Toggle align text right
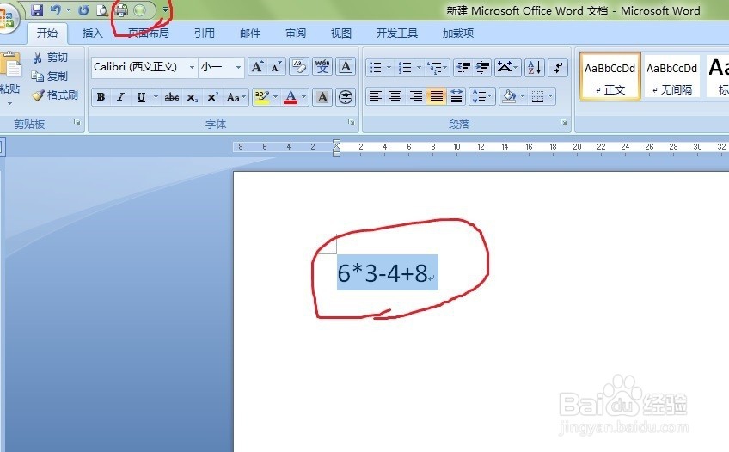This screenshot has width=729, height=452. point(415,96)
